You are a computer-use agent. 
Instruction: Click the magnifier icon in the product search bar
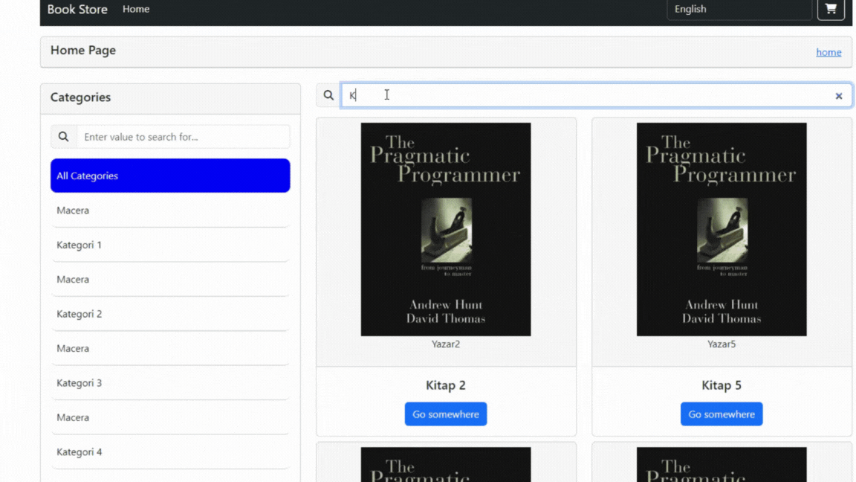tap(328, 94)
